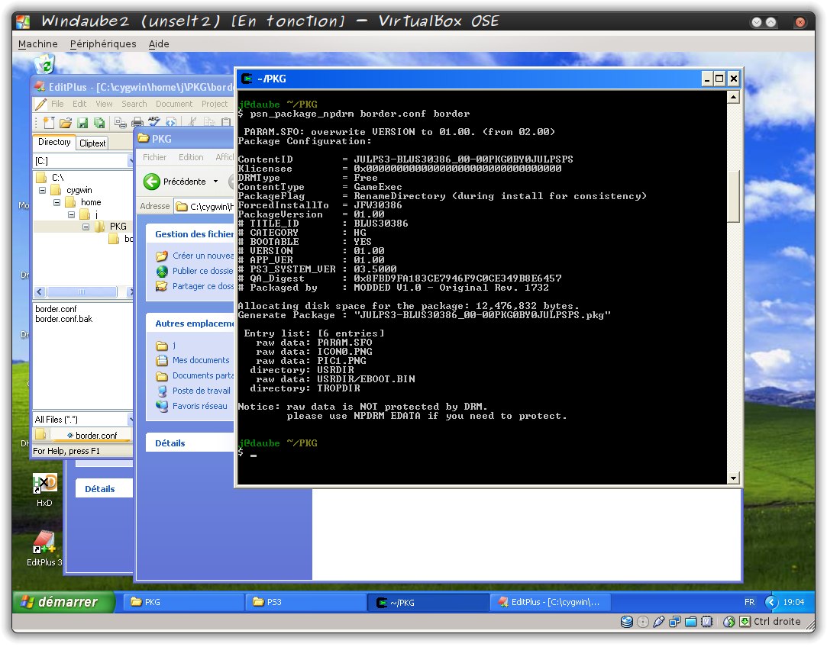Click the démarrer start button
This screenshot has height=647, width=827.
[64, 602]
